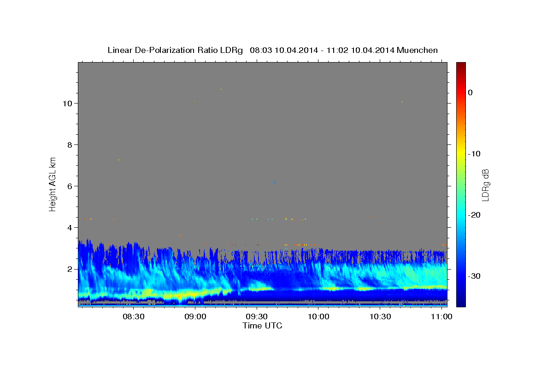Click the height tick label '8'
This screenshot has height=368, width=553.
pyautogui.click(x=70, y=145)
